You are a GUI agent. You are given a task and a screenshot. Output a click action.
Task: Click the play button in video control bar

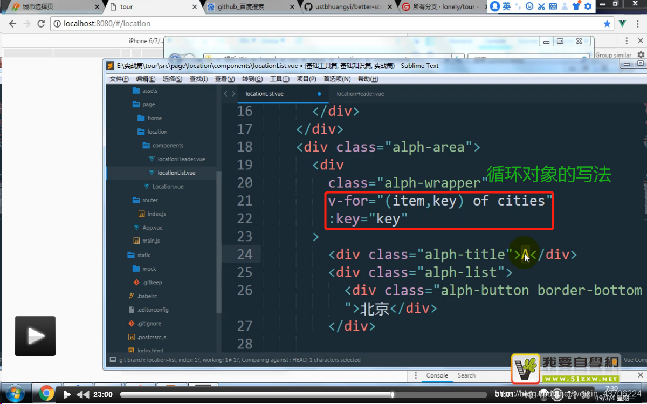(x=67, y=395)
